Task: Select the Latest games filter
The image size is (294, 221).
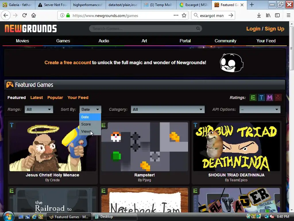Action: [x=36, y=98]
